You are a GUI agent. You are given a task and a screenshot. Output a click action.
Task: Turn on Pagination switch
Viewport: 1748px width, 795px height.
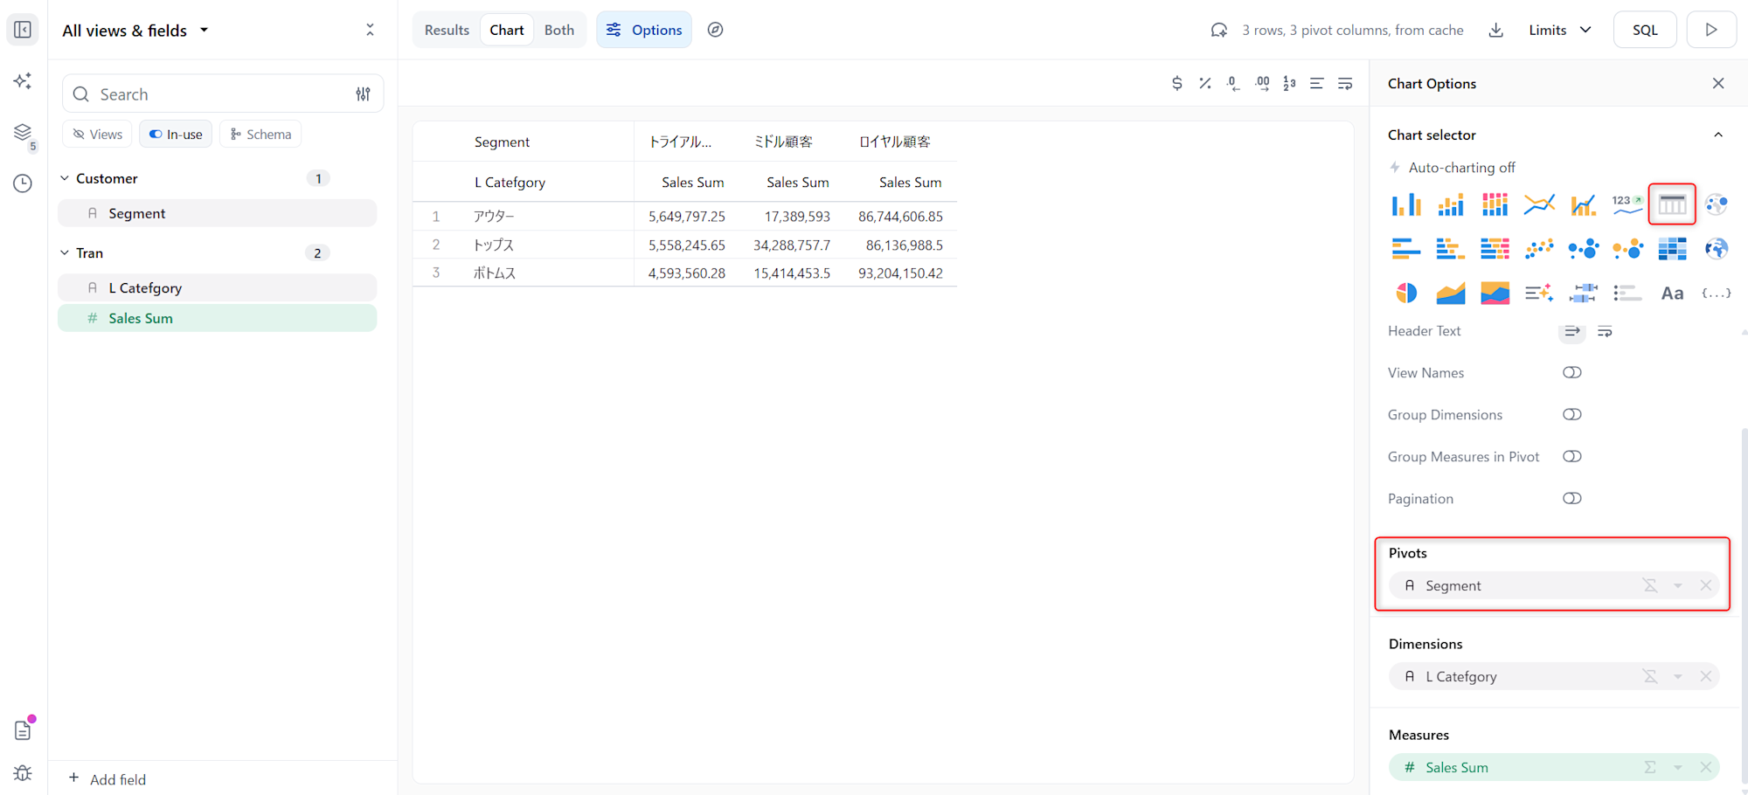1571,499
